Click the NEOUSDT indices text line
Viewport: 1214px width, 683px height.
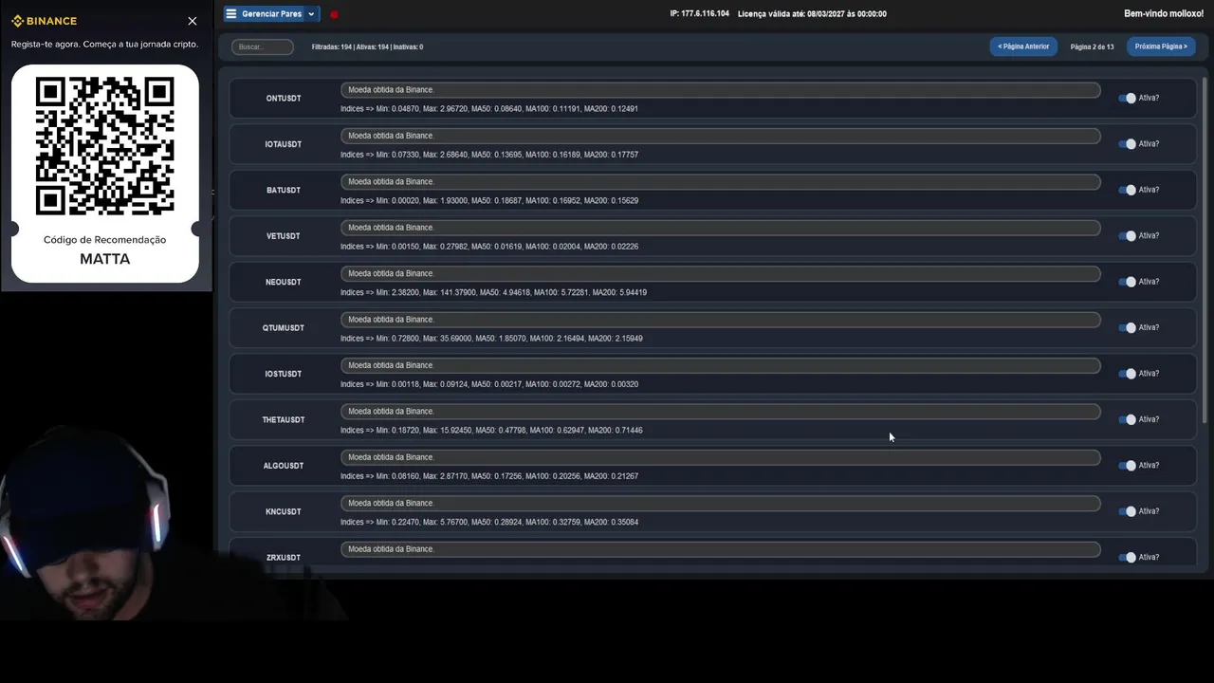coord(493,292)
